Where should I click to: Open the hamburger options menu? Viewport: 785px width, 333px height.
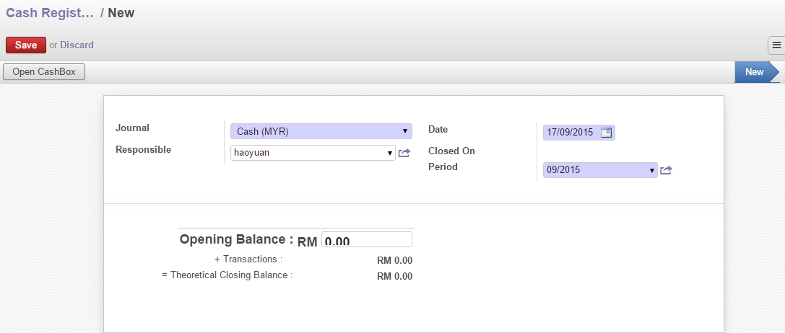coord(776,45)
